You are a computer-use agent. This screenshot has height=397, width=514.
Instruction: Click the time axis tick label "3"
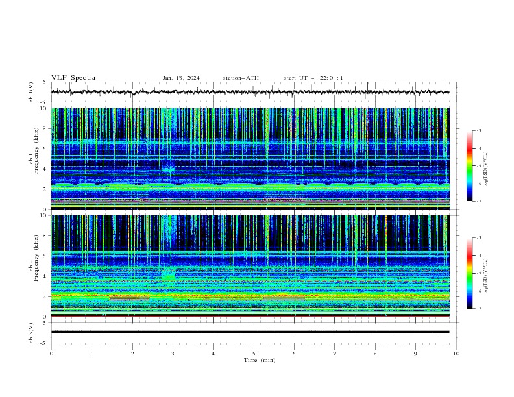coord(173,354)
